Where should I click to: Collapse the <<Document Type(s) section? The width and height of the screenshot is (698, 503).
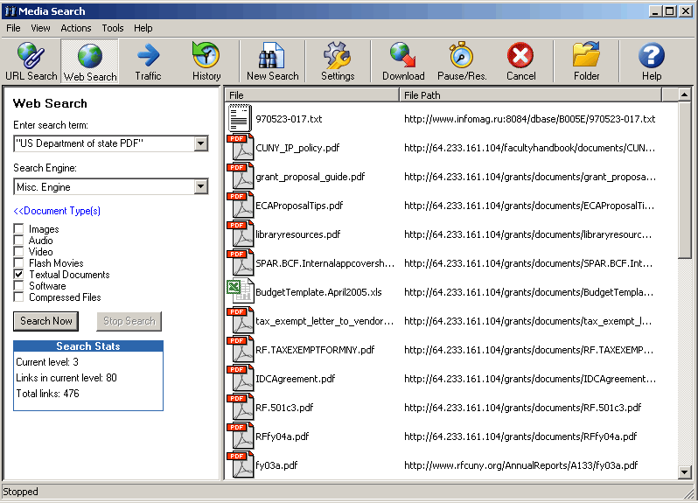(57, 211)
